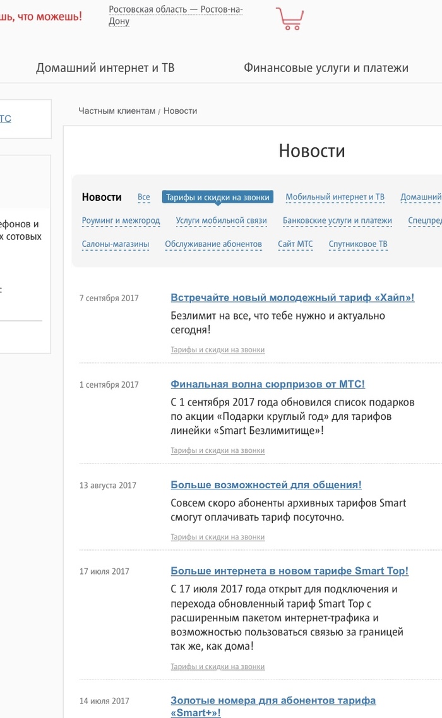The width and height of the screenshot is (442, 718).
Task: Filter news by Мобильный интернет и ТВ
Action: click(x=335, y=197)
